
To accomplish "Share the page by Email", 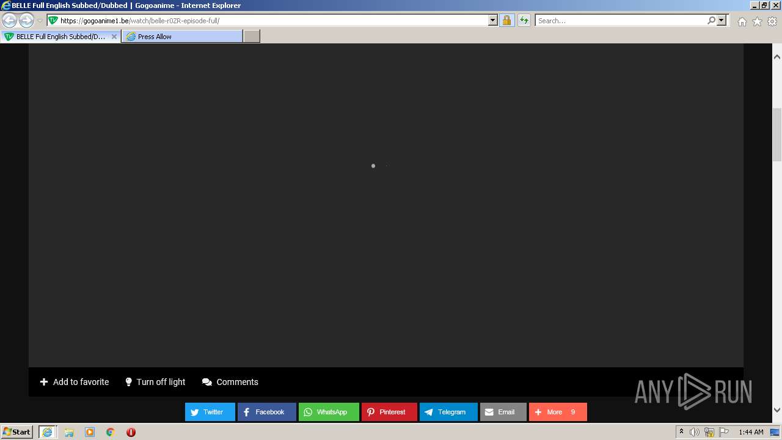I will [x=503, y=412].
